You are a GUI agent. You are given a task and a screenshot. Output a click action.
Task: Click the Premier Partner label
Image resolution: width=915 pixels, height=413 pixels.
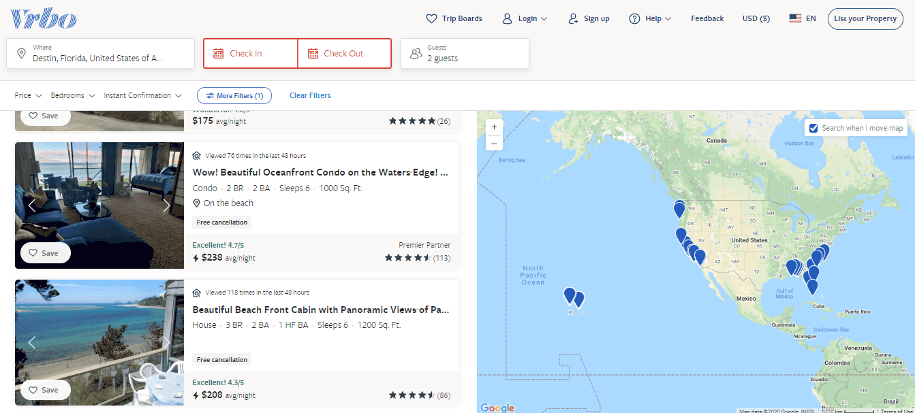424,245
